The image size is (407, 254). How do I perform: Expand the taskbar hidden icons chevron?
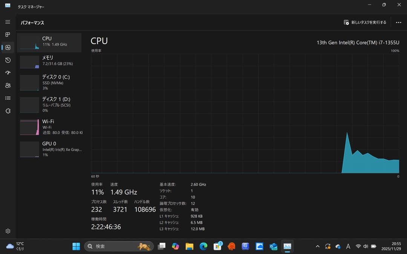pyautogui.click(x=318, y=246)
